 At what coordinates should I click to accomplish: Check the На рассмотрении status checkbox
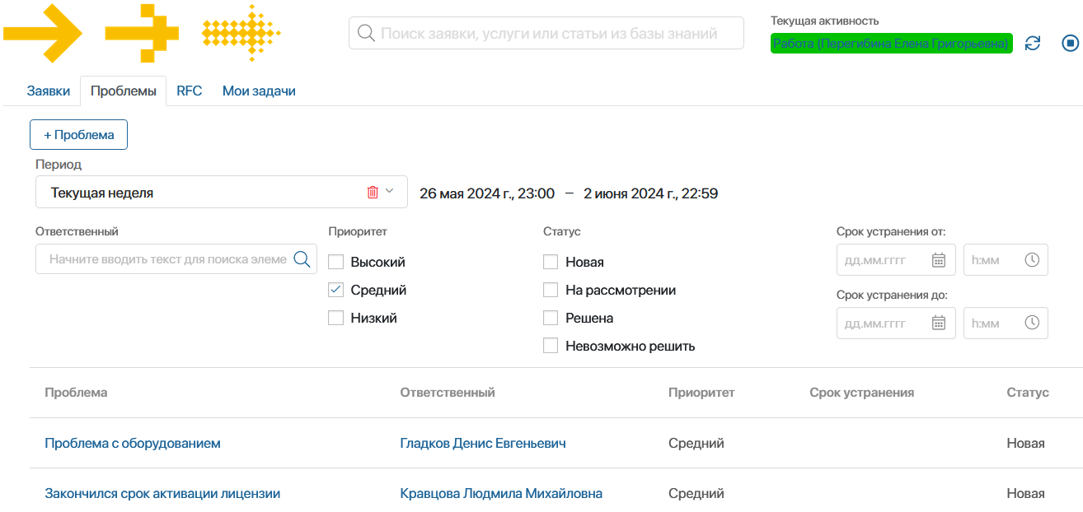(551, 290)
